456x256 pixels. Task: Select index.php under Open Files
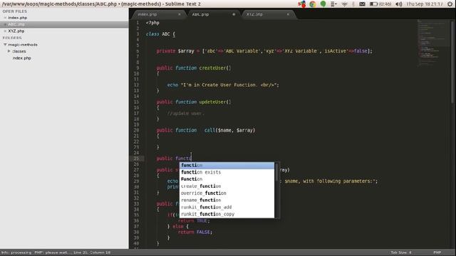(x=17, y=18)
